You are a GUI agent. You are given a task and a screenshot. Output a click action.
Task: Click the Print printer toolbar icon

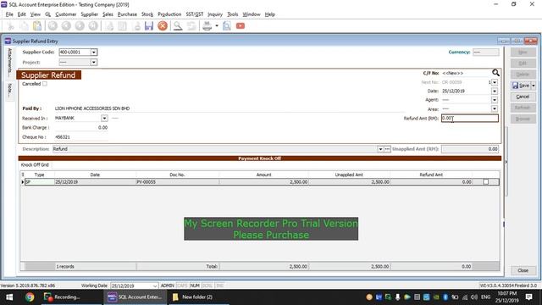click(207, 26)
